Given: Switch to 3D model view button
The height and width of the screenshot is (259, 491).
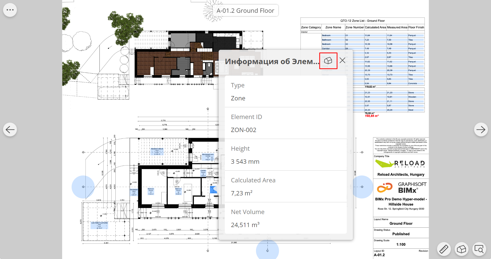Looking at the screenshot, I should tap(461, 249).
